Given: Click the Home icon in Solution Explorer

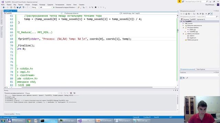Looking at the screenshot, I should pos(186,14).
